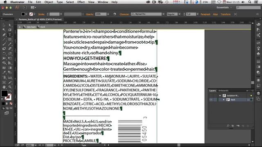Select the Type tool
Image resolution: width=262 pixels, height=147 pixels.
point(10,35)
